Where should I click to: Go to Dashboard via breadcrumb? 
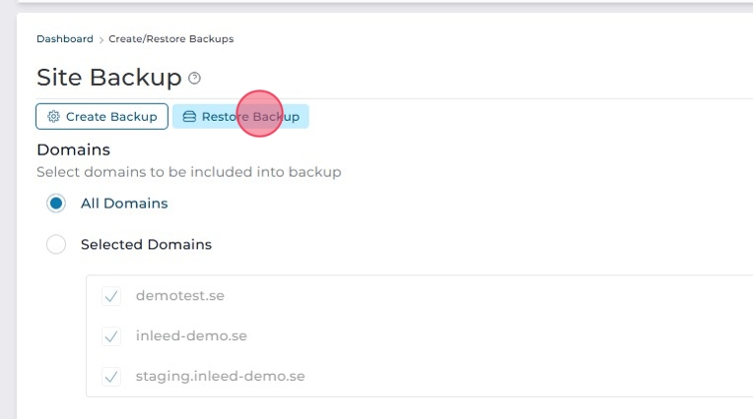64,39
